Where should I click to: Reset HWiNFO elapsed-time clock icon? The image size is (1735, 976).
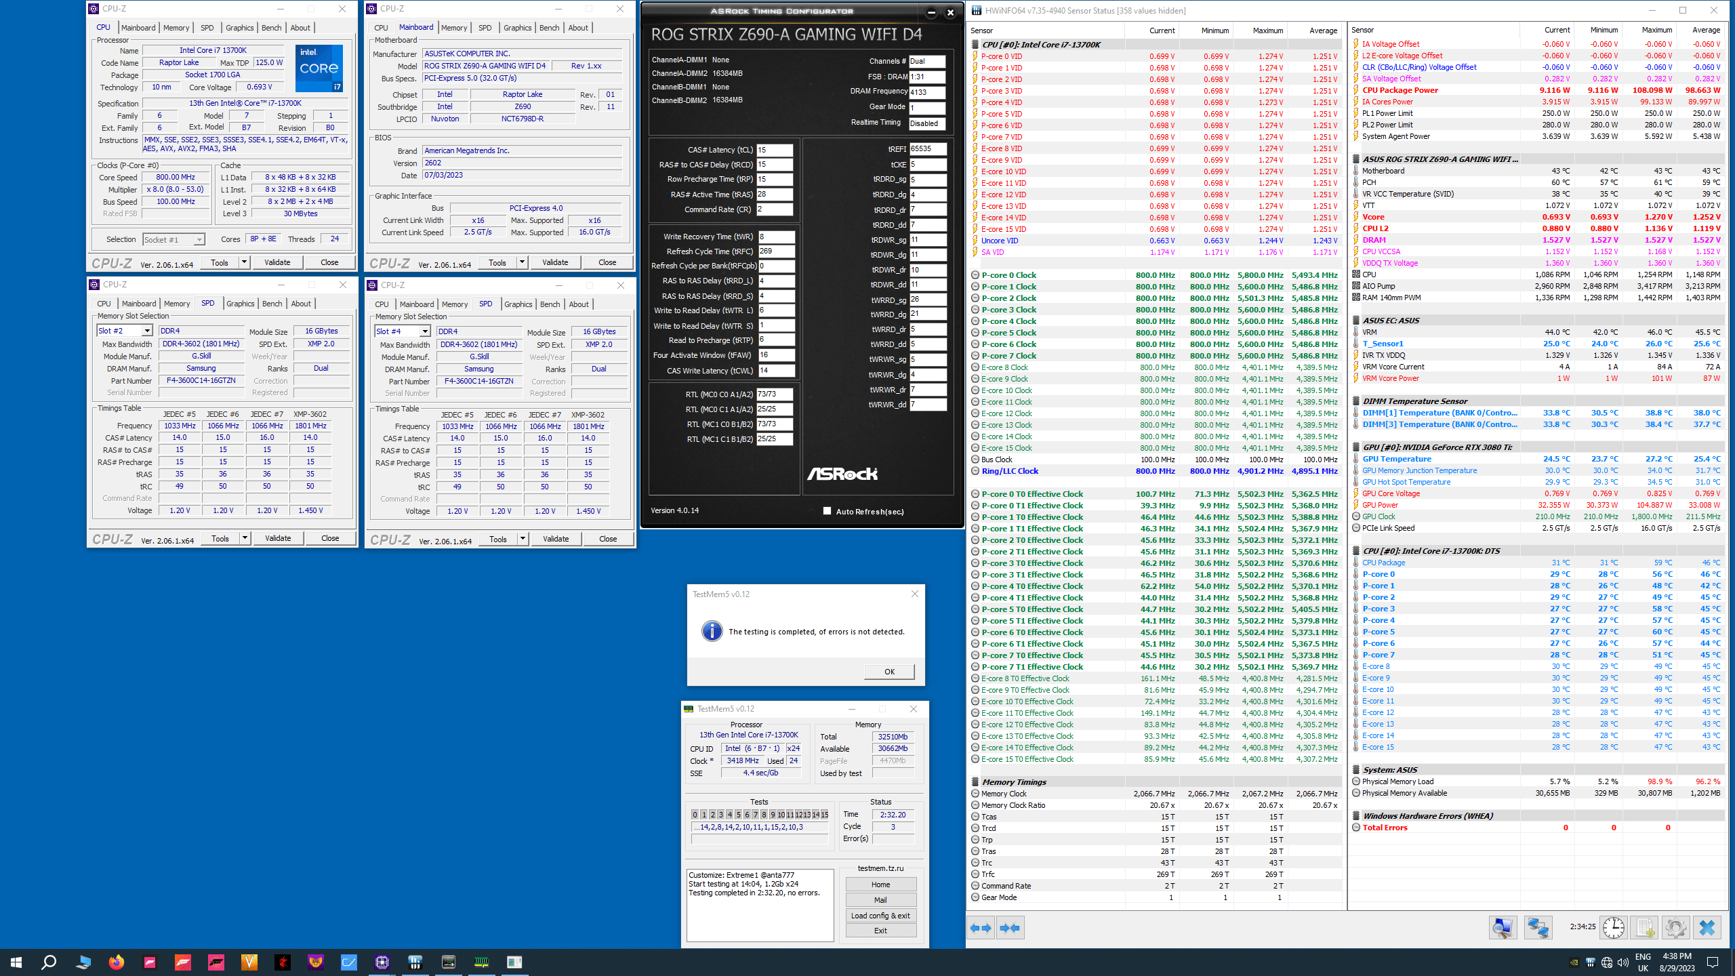1614,927
